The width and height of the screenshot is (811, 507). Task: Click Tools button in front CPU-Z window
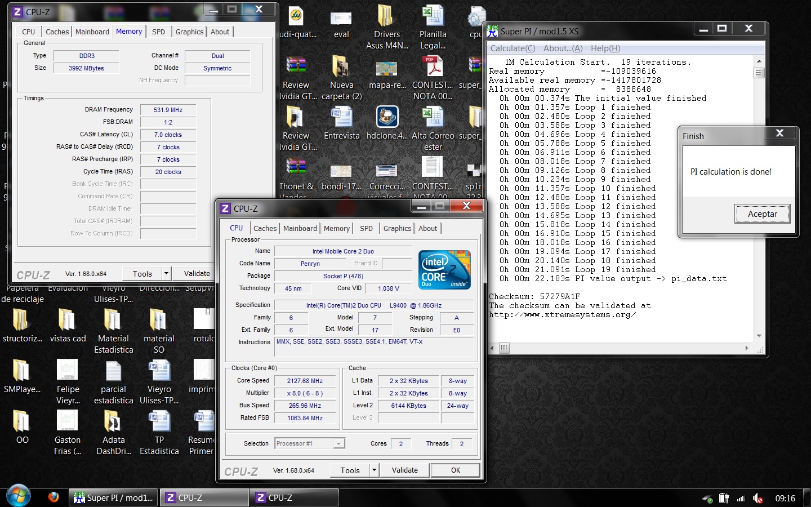click(350, 470)
